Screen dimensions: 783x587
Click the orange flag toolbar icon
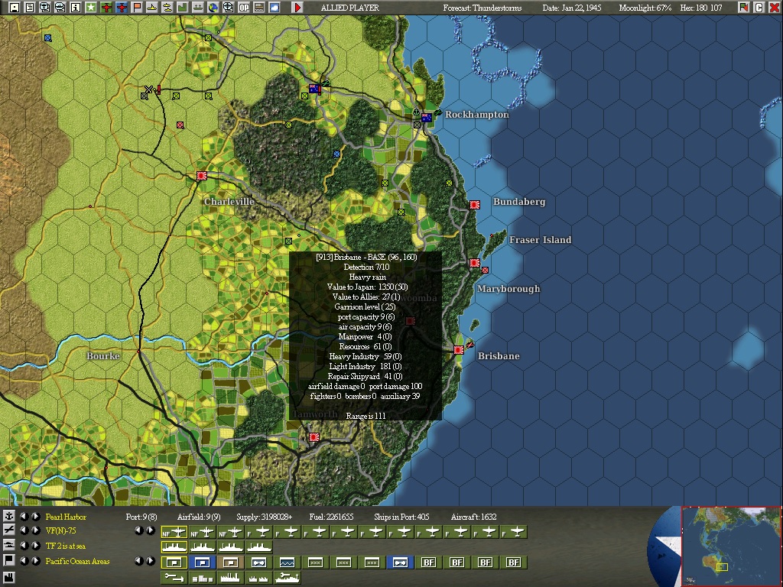click(137, 8)
